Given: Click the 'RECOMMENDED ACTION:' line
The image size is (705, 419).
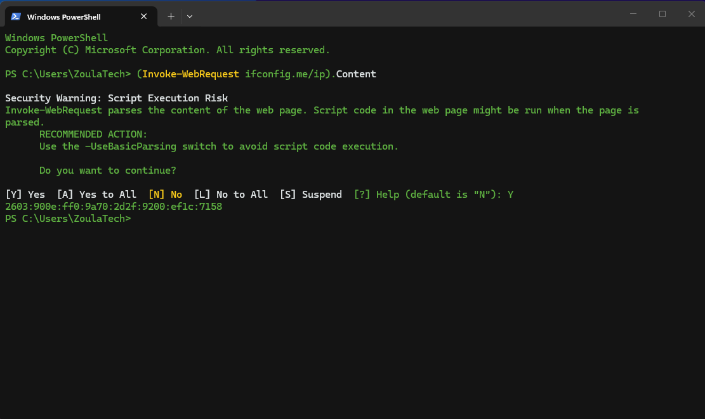Looking at the screenshot, I should pos(93,134).
